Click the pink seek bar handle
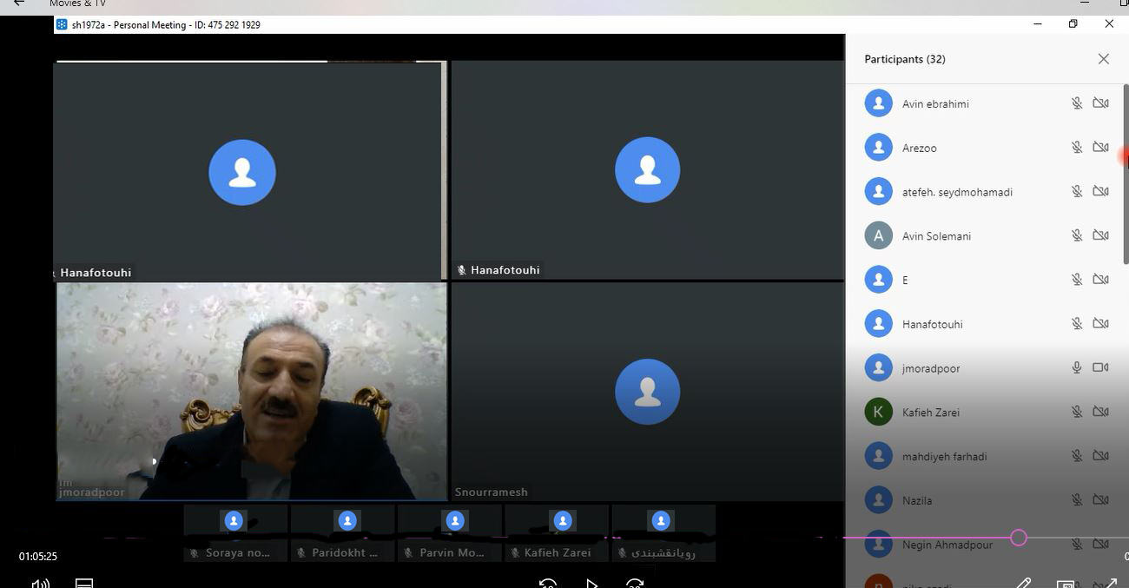 tap(1019, 538)
